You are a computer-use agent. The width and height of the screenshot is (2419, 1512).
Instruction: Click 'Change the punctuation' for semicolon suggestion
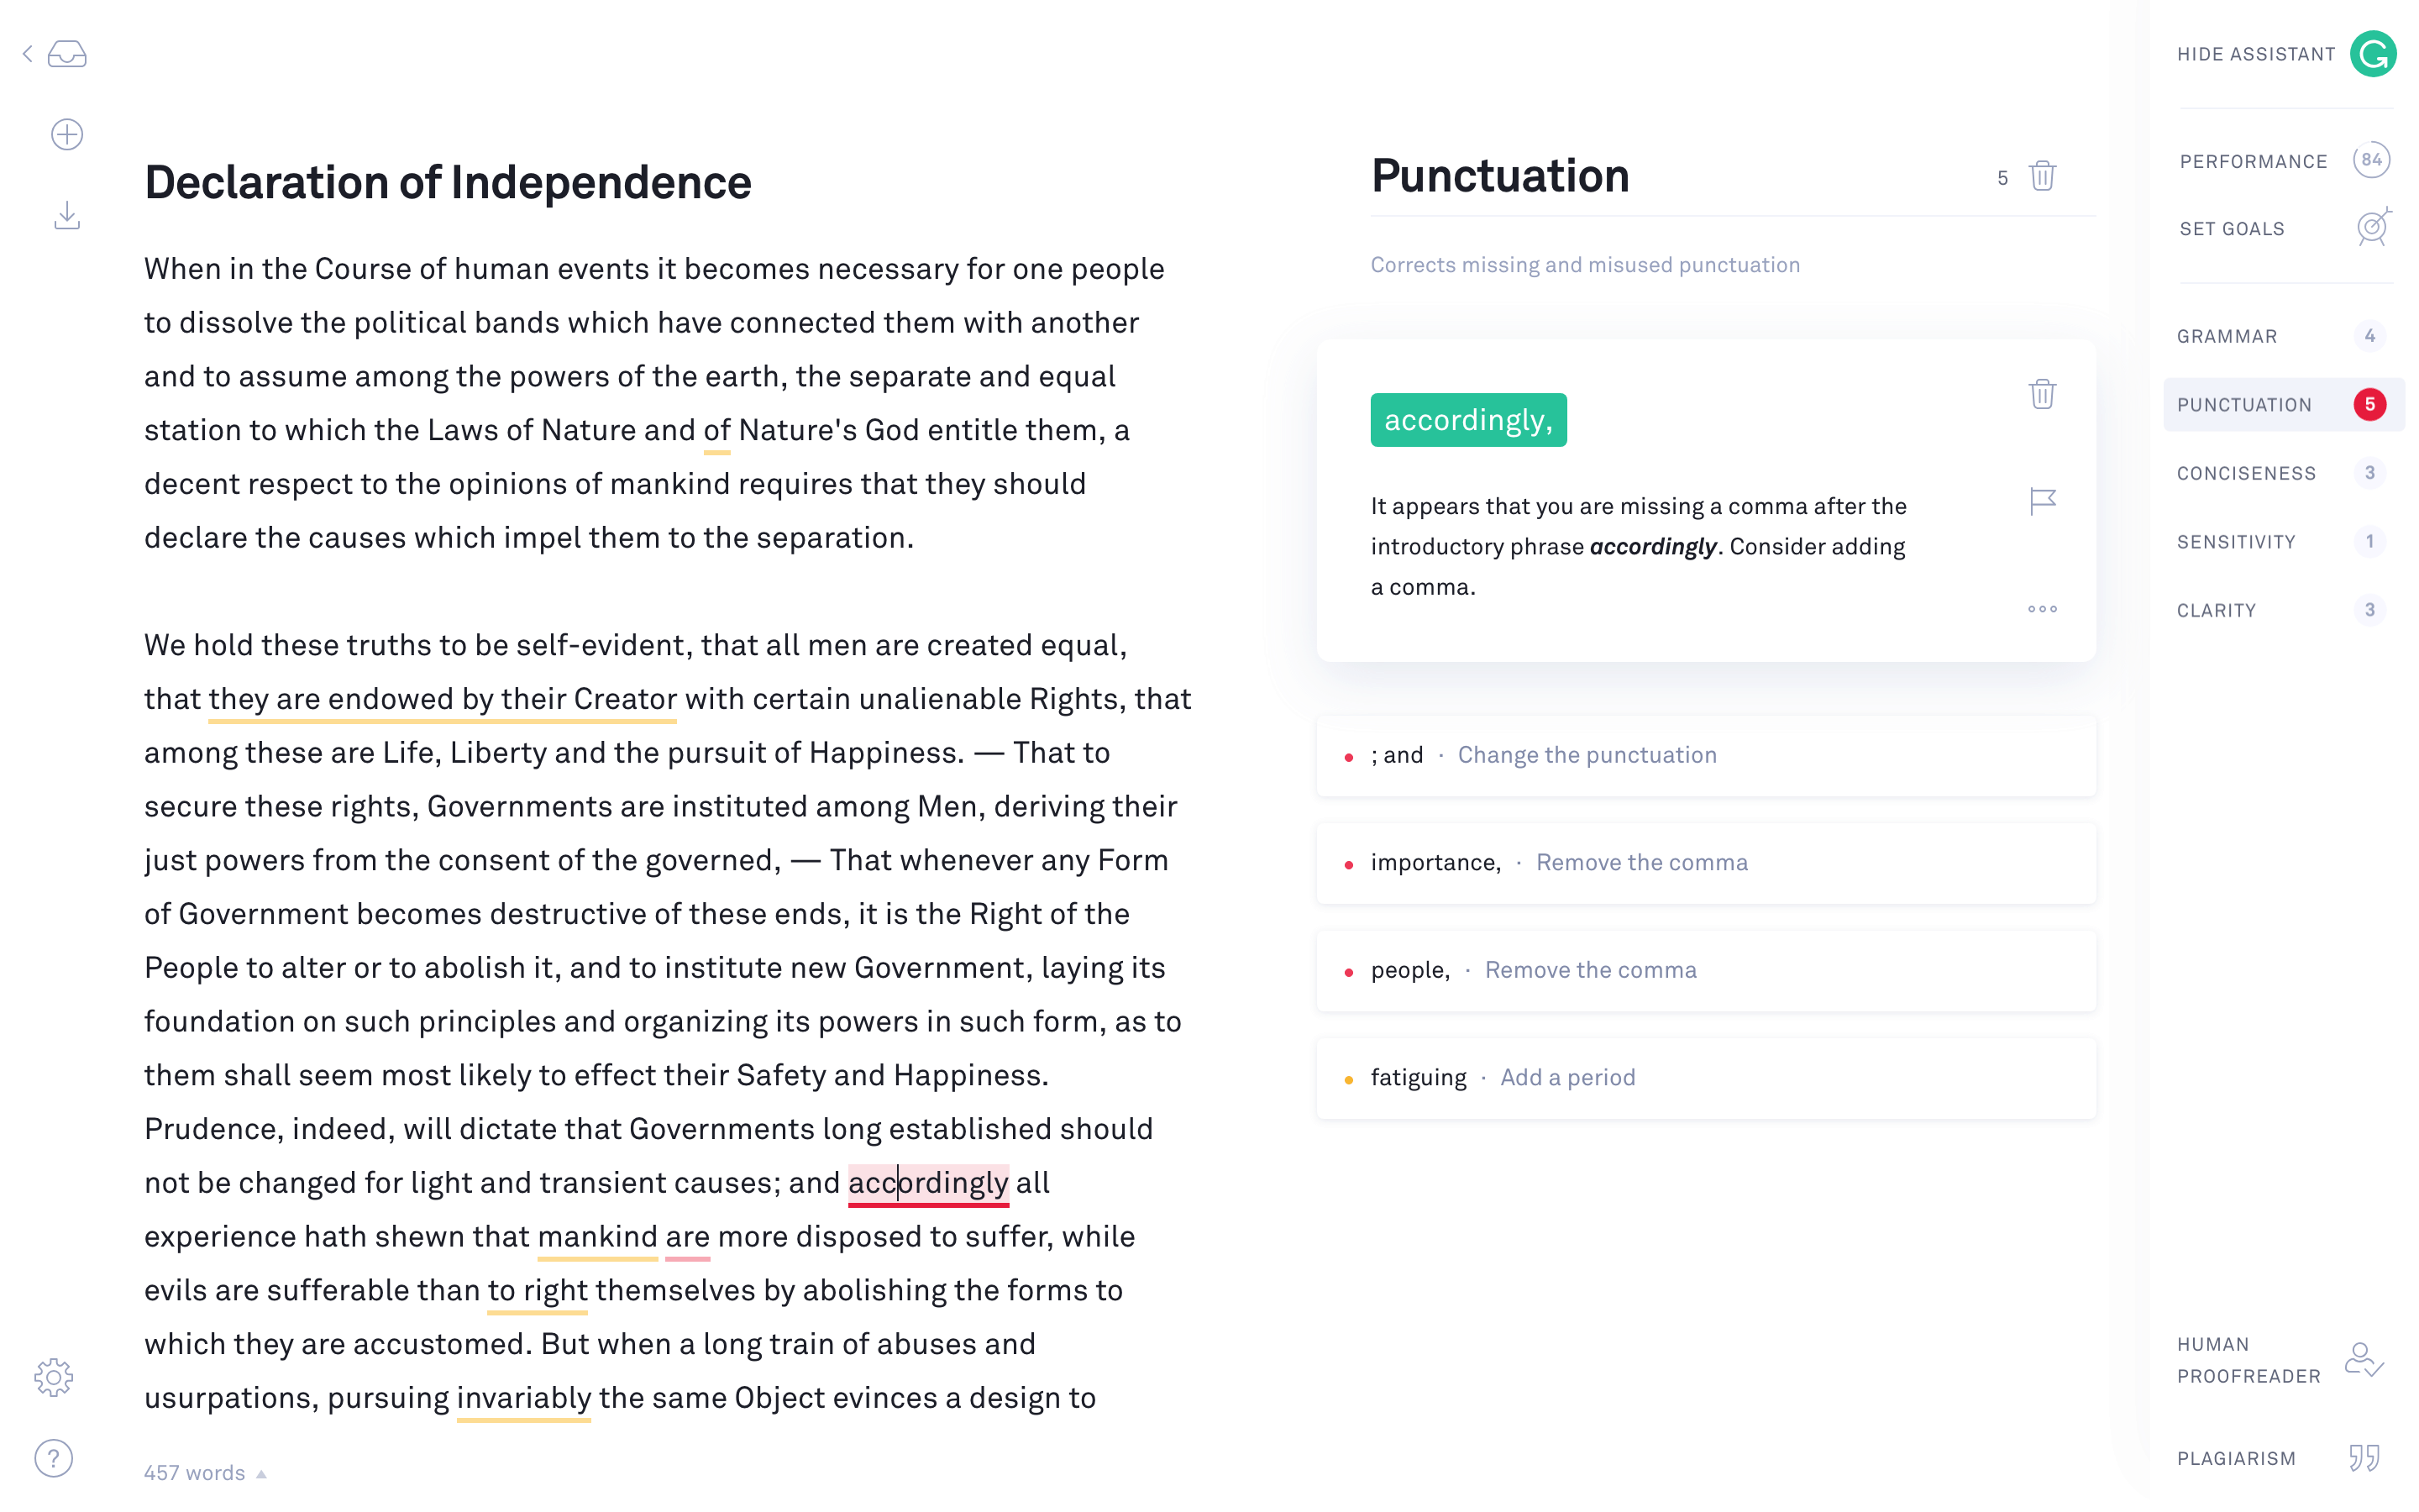tap(1587, 754)
